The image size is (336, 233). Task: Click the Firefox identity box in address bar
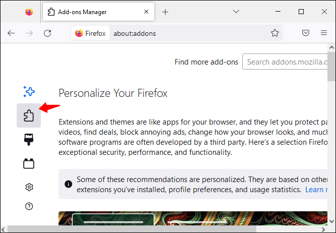click(x=90, y=33)
